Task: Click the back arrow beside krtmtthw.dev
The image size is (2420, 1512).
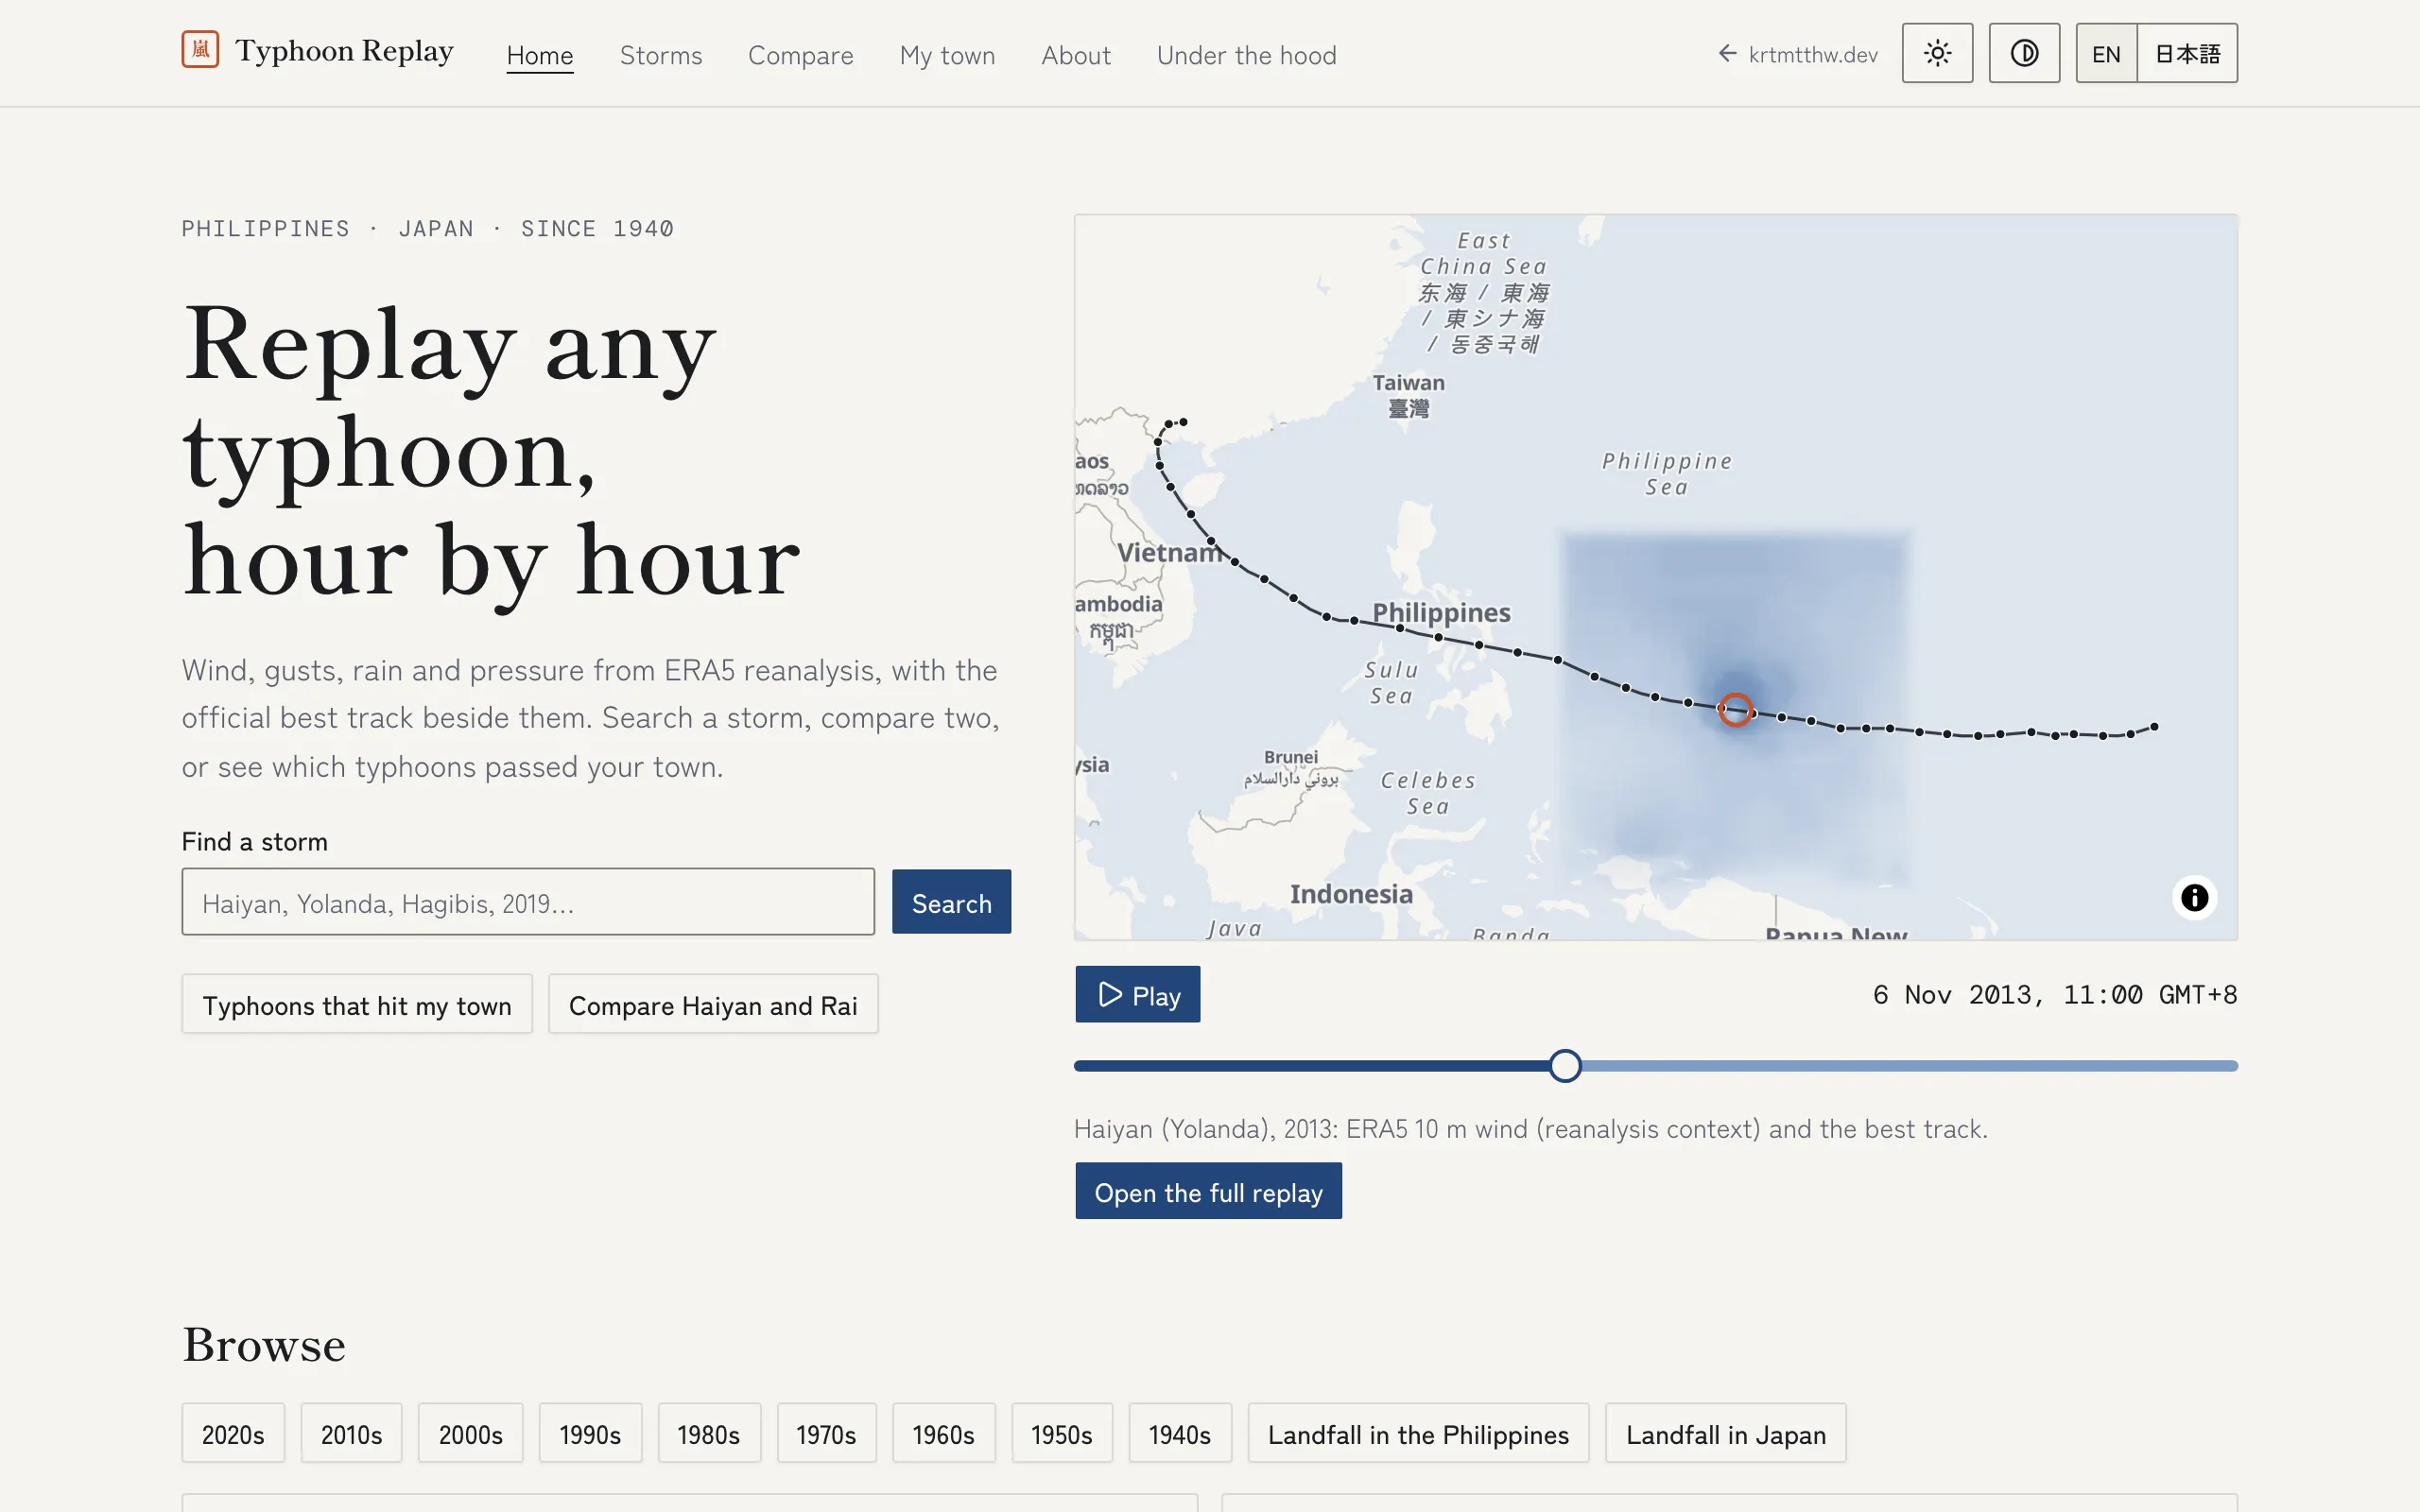Action: point(1727,54)
